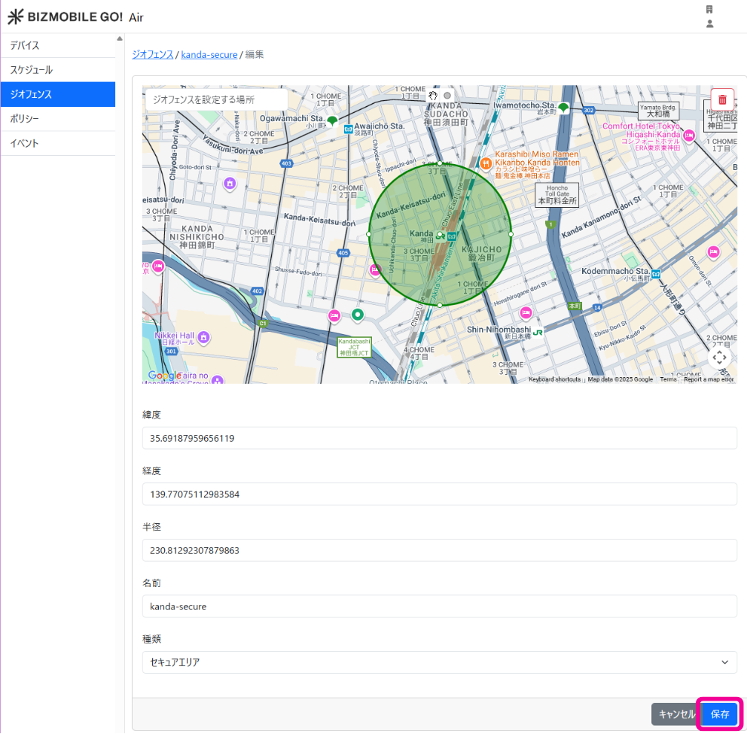Image resolution: width=747 pixels, height=734 pixels.
Task: Open the 種類 dropdown showing セキュアエリア
Action: pyautogui.click(x=440, y=662)
